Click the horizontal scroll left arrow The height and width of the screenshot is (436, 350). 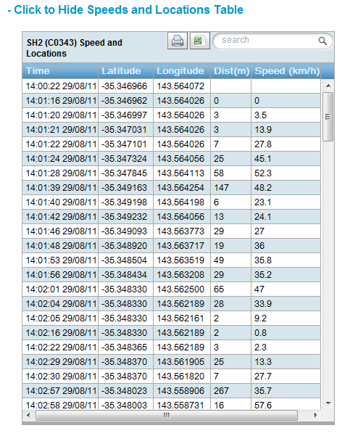[x=28, y=415]
